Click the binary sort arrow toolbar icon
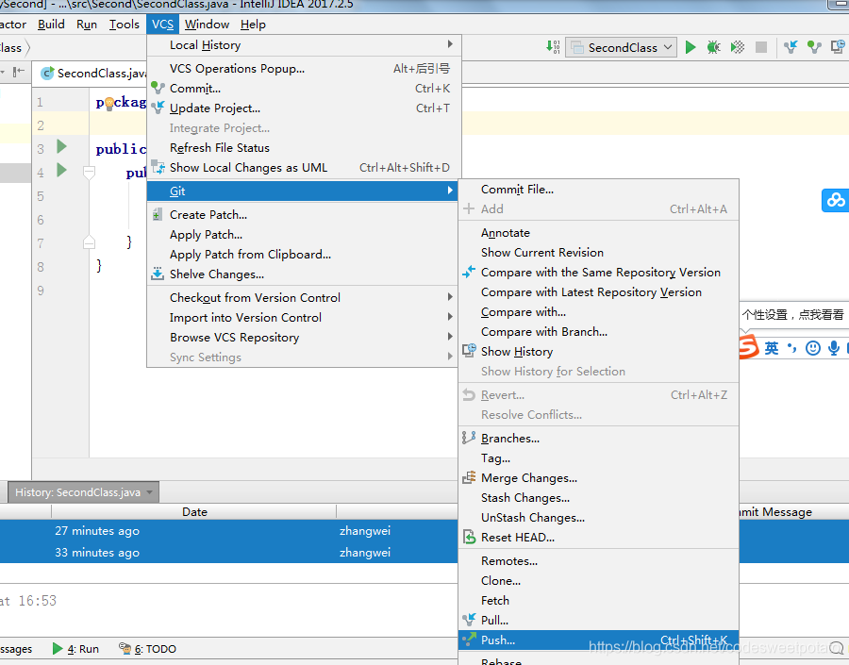Image resolution: width=849 pixels, height=665 pixels. coord(553,47)
